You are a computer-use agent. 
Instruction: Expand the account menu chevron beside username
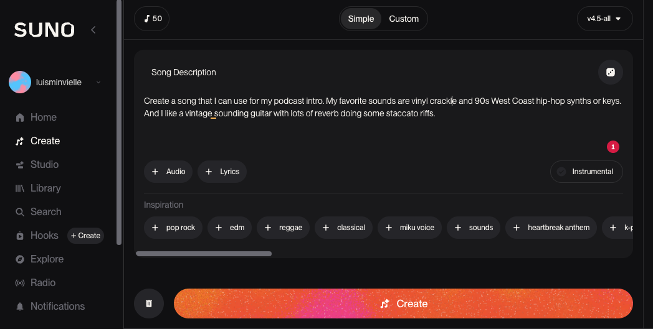(x=98, y=82)
